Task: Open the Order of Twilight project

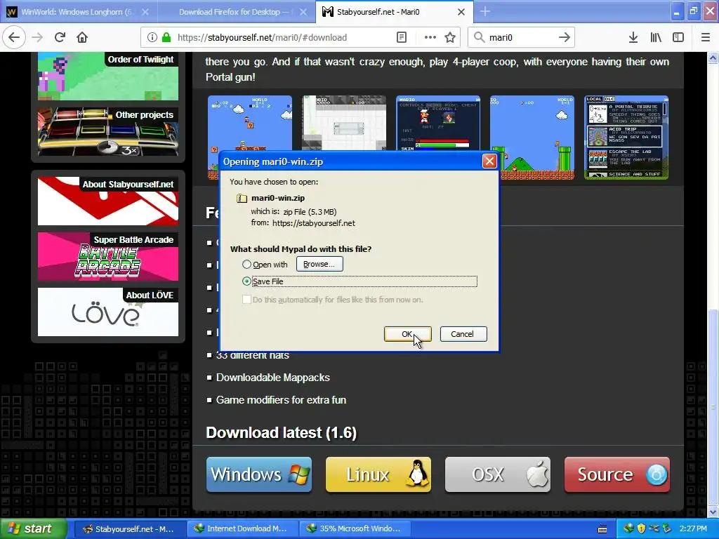Action: pyautogui.click(x=108, y=76)
